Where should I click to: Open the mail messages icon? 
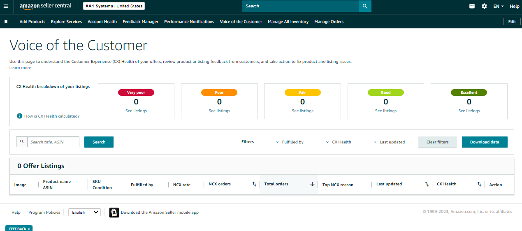tap(472, 6)
